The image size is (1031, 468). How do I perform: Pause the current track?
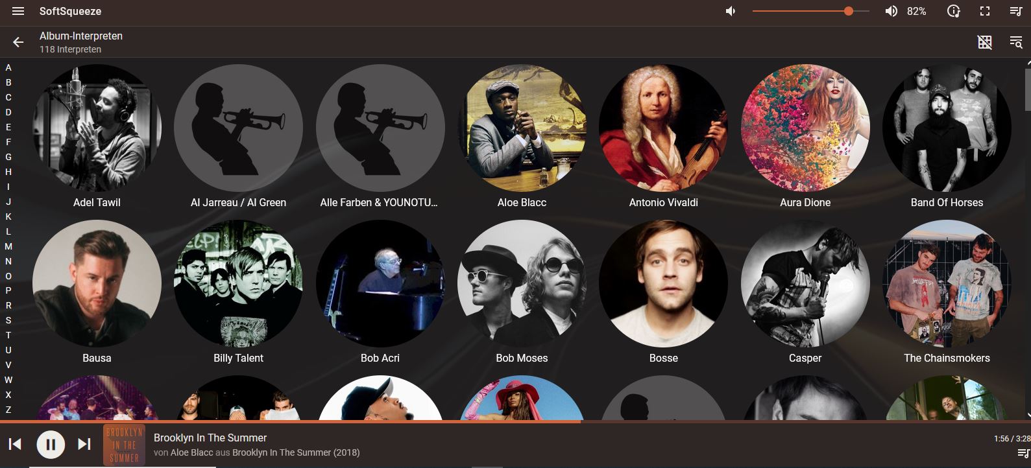coord(51,445)
